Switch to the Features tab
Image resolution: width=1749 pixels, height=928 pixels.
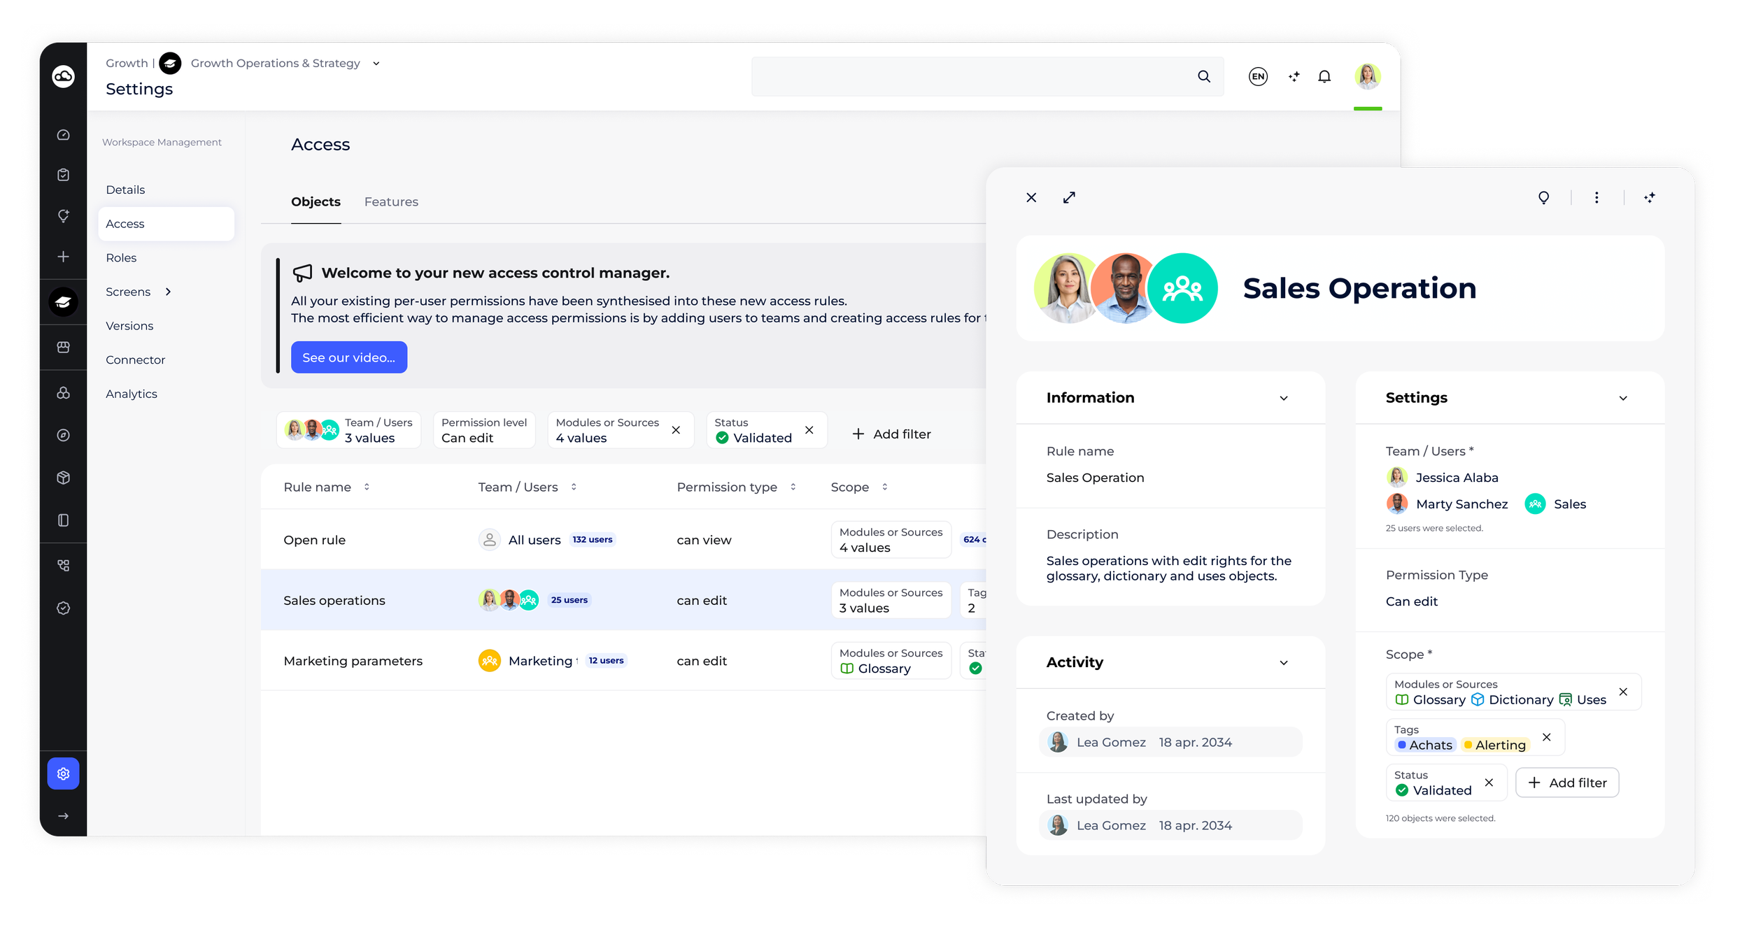point(391,202)
